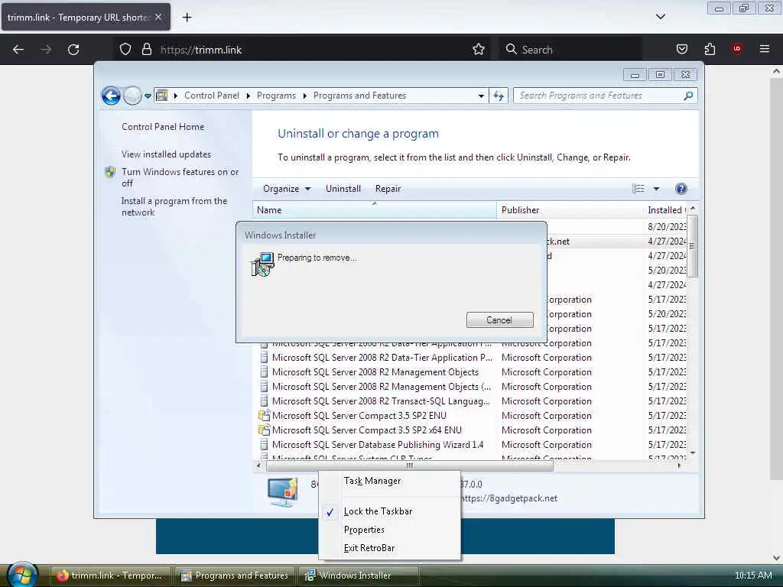Click the trimm.link address bar URL

(201, 50)
